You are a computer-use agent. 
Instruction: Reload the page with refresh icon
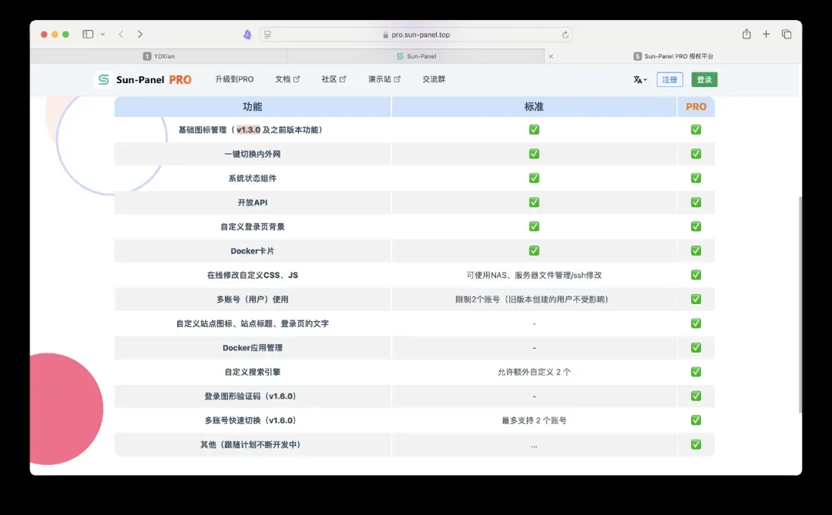click(565, 35)
